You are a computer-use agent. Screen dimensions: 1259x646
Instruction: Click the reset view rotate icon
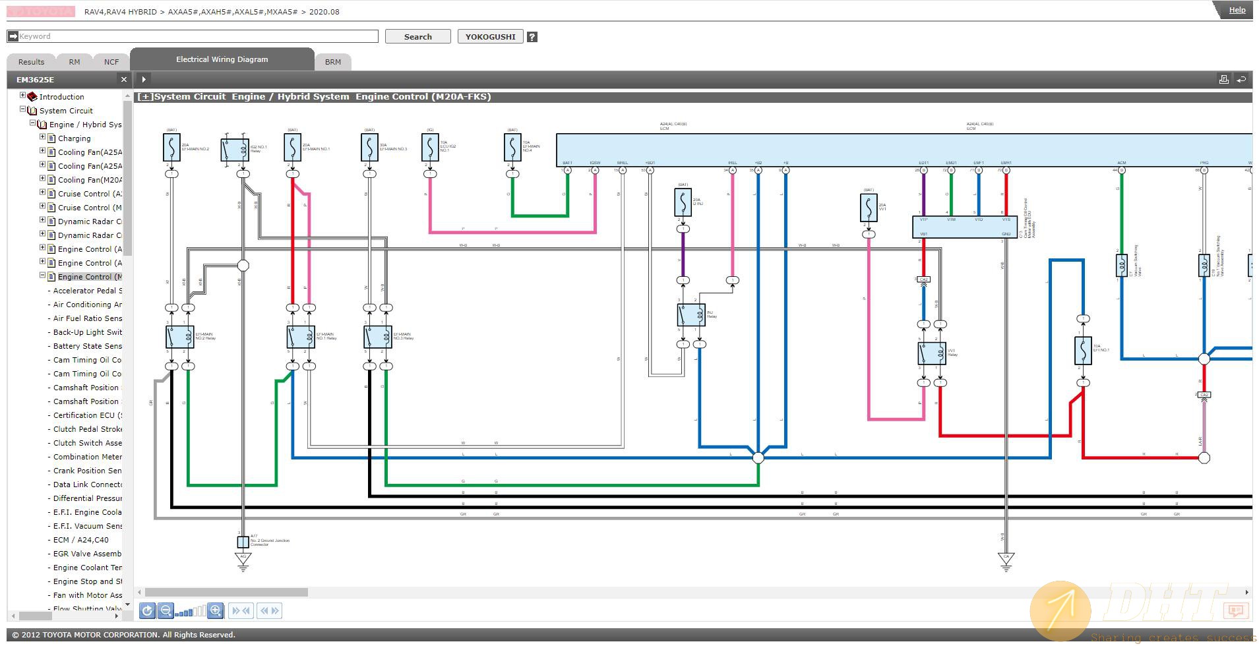click(x=147, y=611)
